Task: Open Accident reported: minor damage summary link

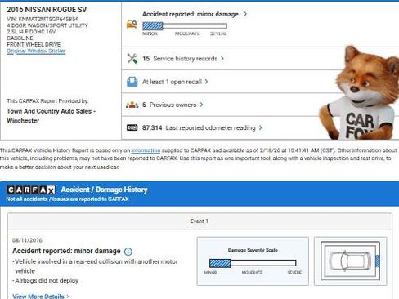Action: [x=191, y=14]
